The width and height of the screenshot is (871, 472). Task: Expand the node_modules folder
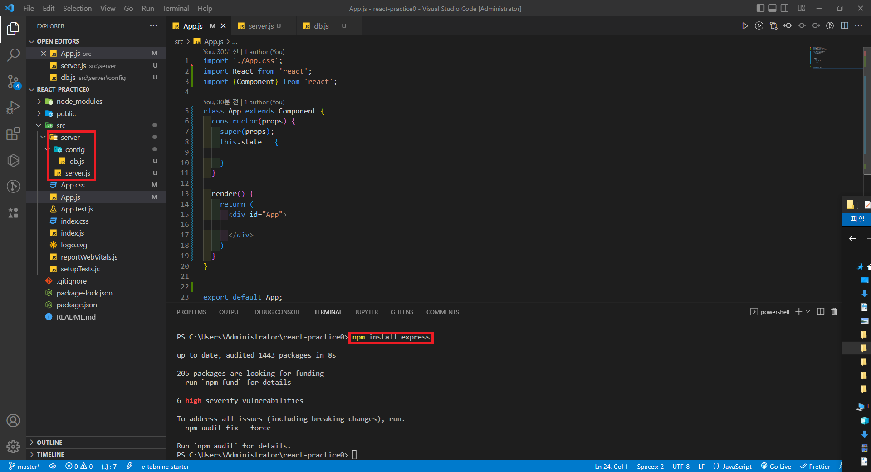[x=39, y=102]
